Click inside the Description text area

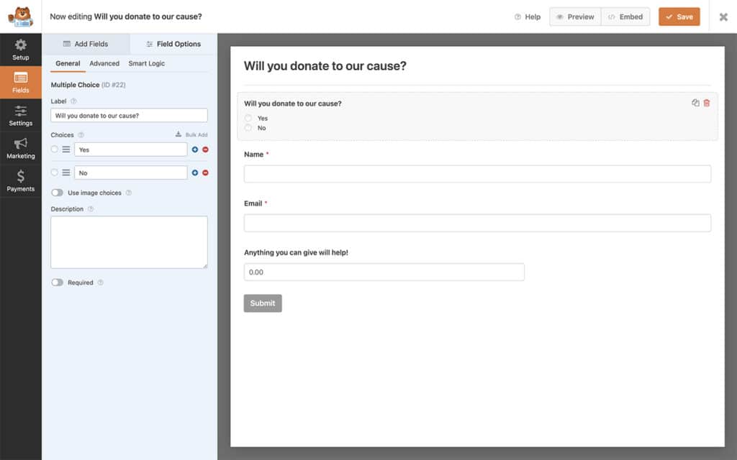point(128,241)
